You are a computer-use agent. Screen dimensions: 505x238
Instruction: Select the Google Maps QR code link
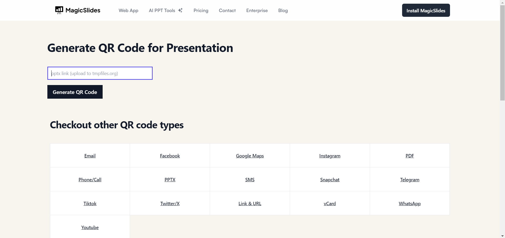coord(250,156)
